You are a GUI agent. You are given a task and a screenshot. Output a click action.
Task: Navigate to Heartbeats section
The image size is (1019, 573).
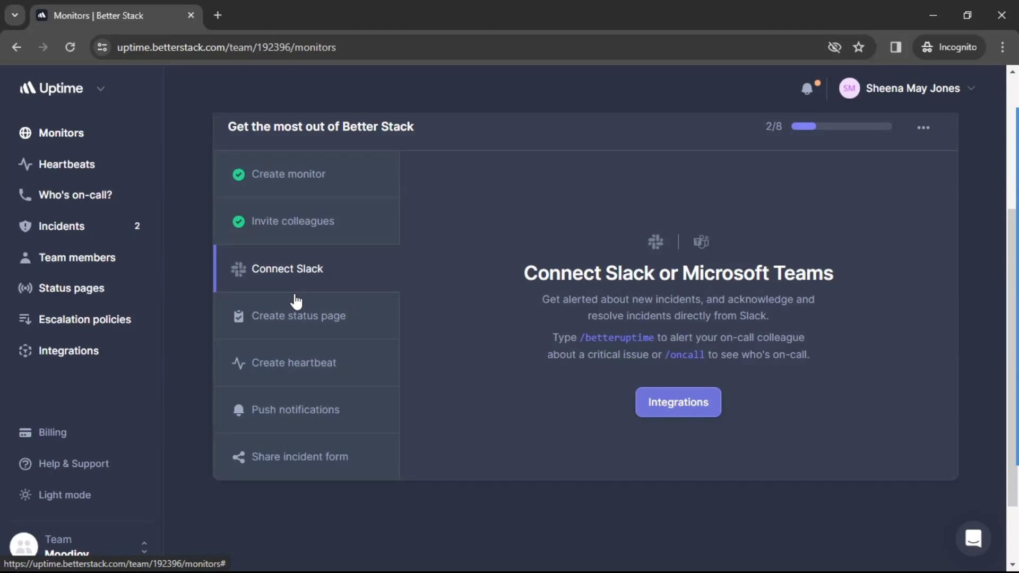[66, 164]
